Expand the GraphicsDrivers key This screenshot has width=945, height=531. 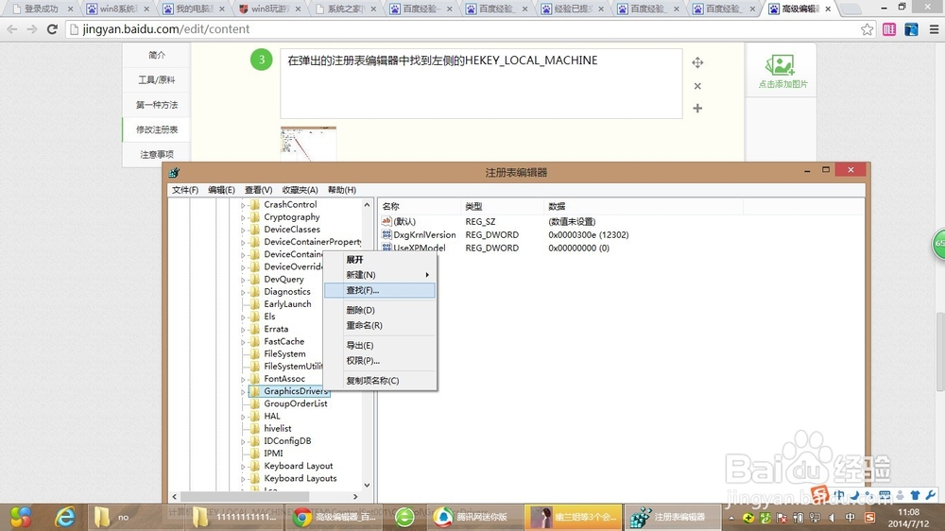coord(243,392)
